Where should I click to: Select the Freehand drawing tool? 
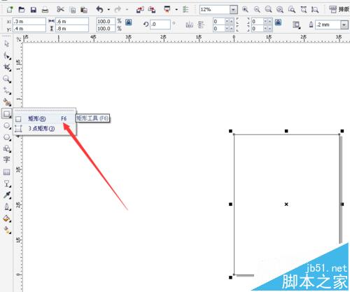point(7,91)
